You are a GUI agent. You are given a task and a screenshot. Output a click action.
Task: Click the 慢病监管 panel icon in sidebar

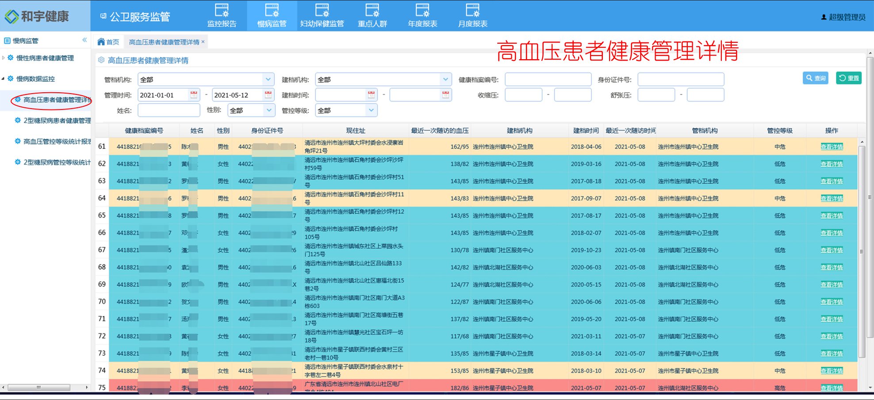coord(6,40)
